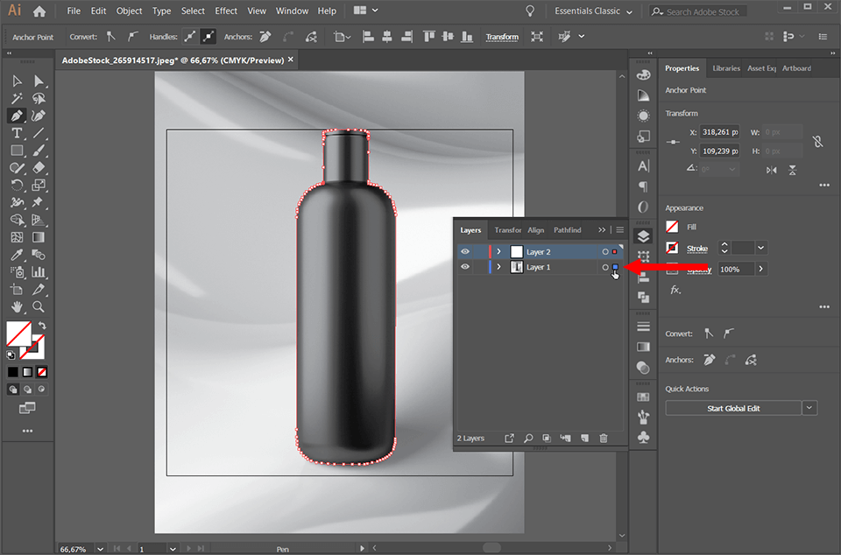Toggle Layer 2 visibility eye icon
The image size is (841, 555).
pyautogui.click(x=465, y=250)
